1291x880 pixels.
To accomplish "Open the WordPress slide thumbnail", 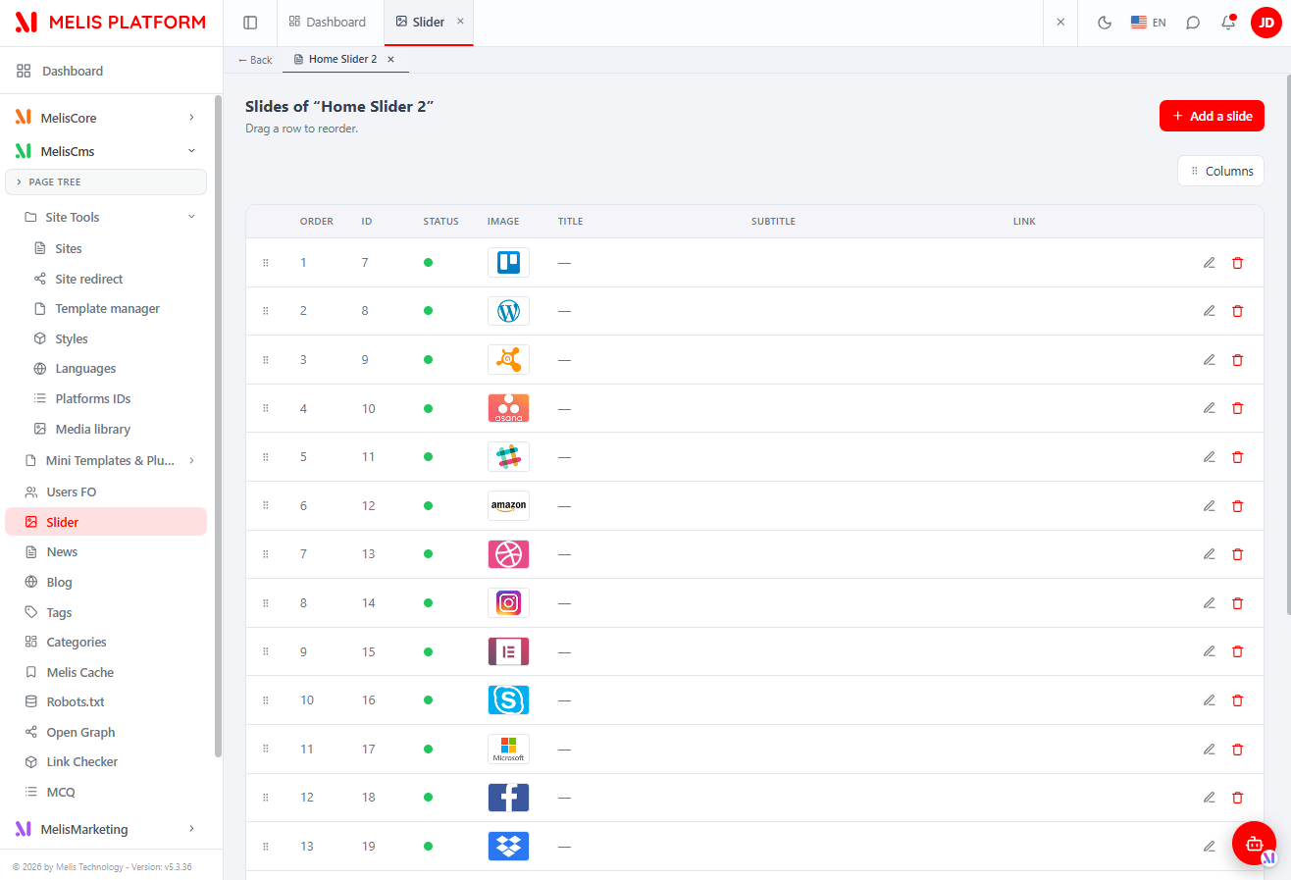I will tap(508, 311).
